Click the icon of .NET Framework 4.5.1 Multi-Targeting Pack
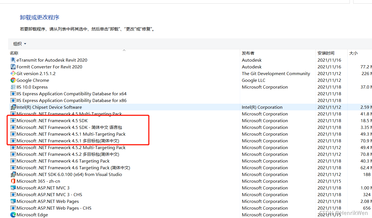 13,134
